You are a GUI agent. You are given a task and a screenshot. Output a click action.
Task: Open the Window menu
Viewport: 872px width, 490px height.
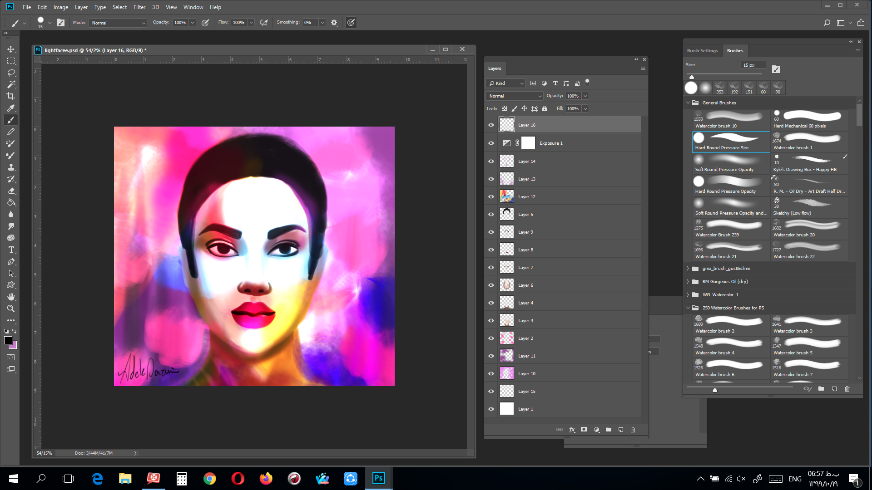tap(193, 7)
